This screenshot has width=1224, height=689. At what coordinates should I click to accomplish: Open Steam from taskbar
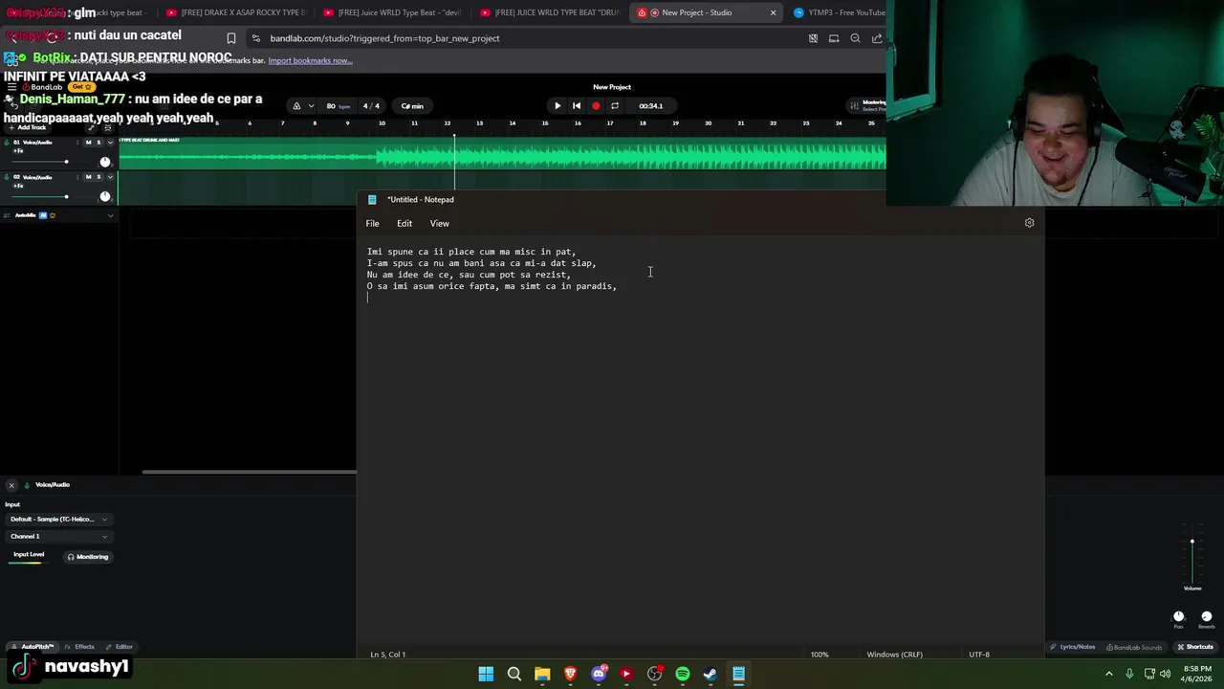click(x=710, y=674)
